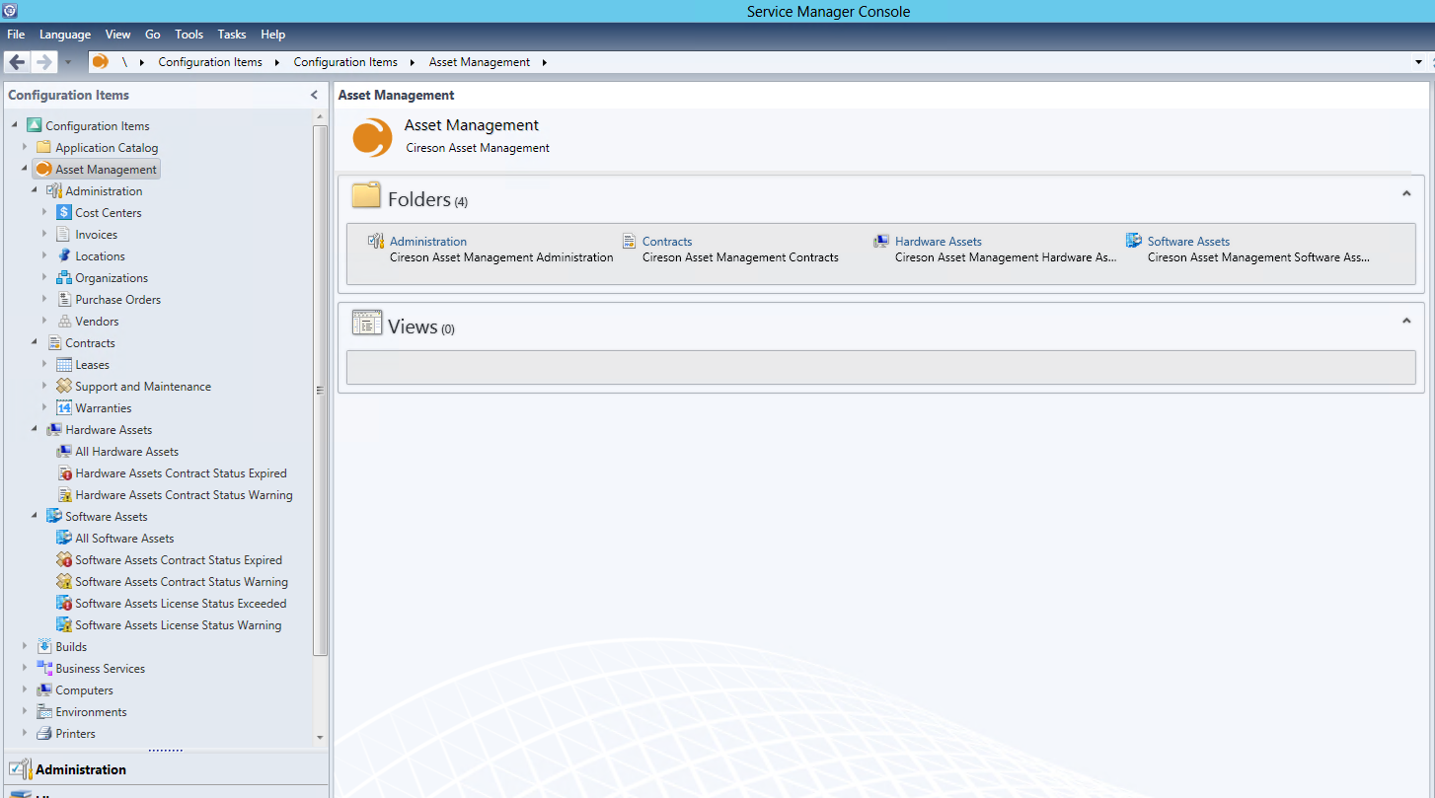Collapse the Contracts tree node
The height and width of the screenshot is (798, 1435).
(x=35, y=342)
